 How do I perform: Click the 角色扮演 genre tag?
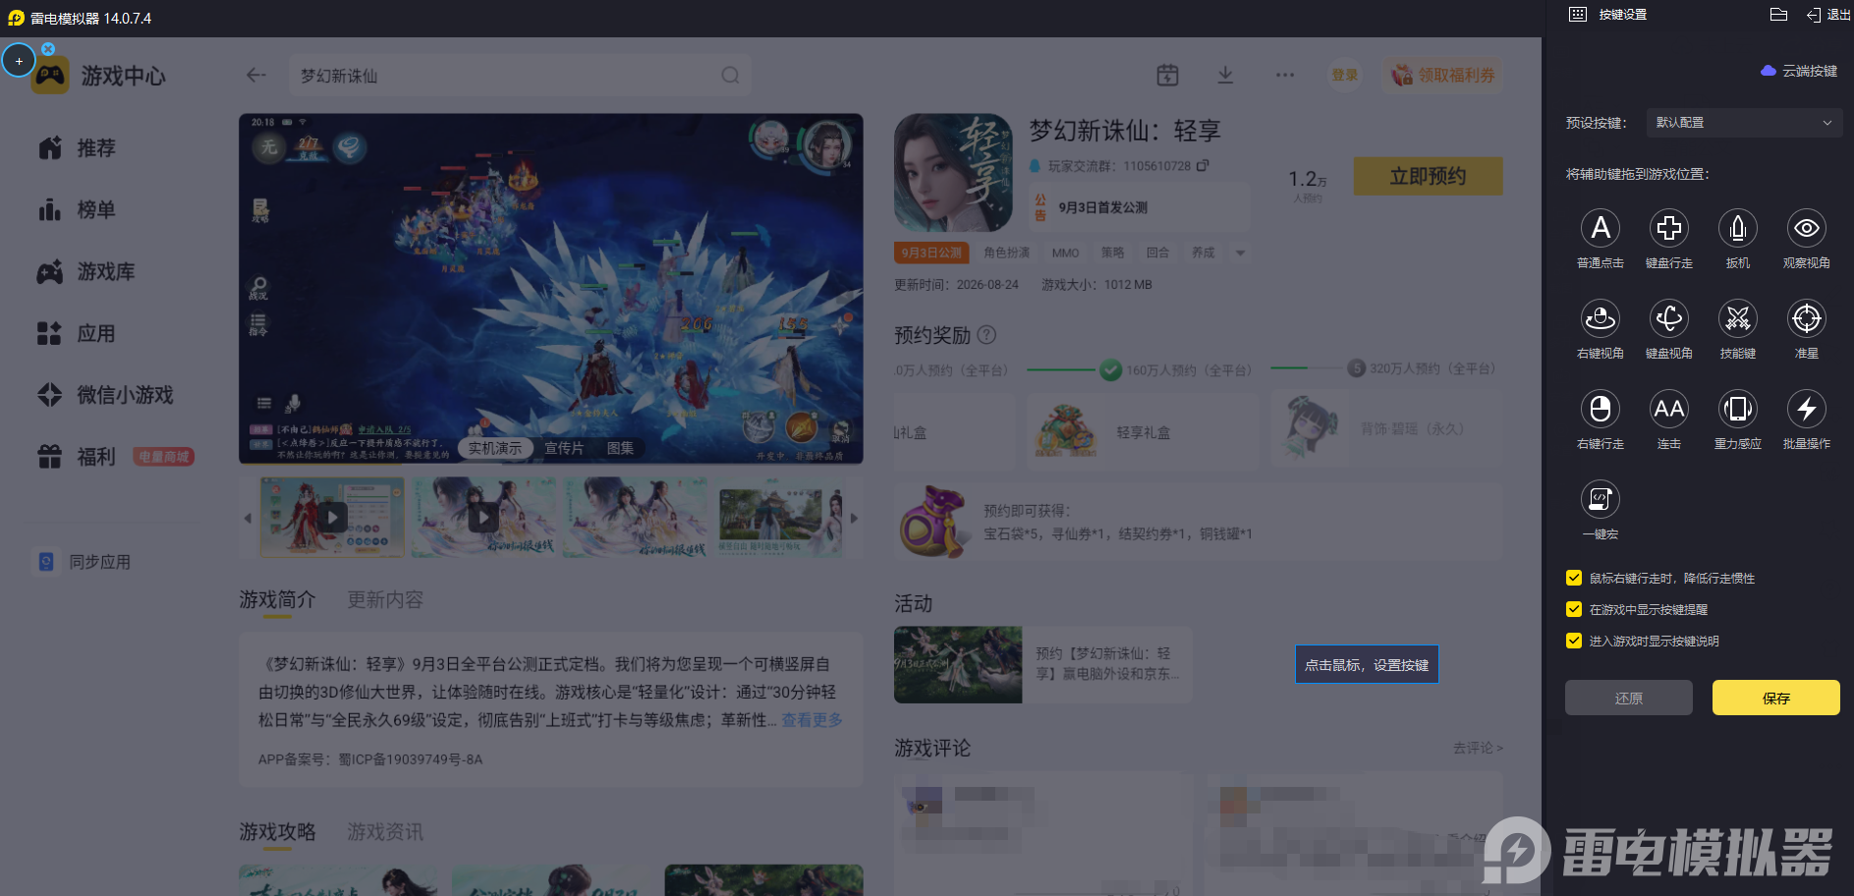click(1006, 252)
